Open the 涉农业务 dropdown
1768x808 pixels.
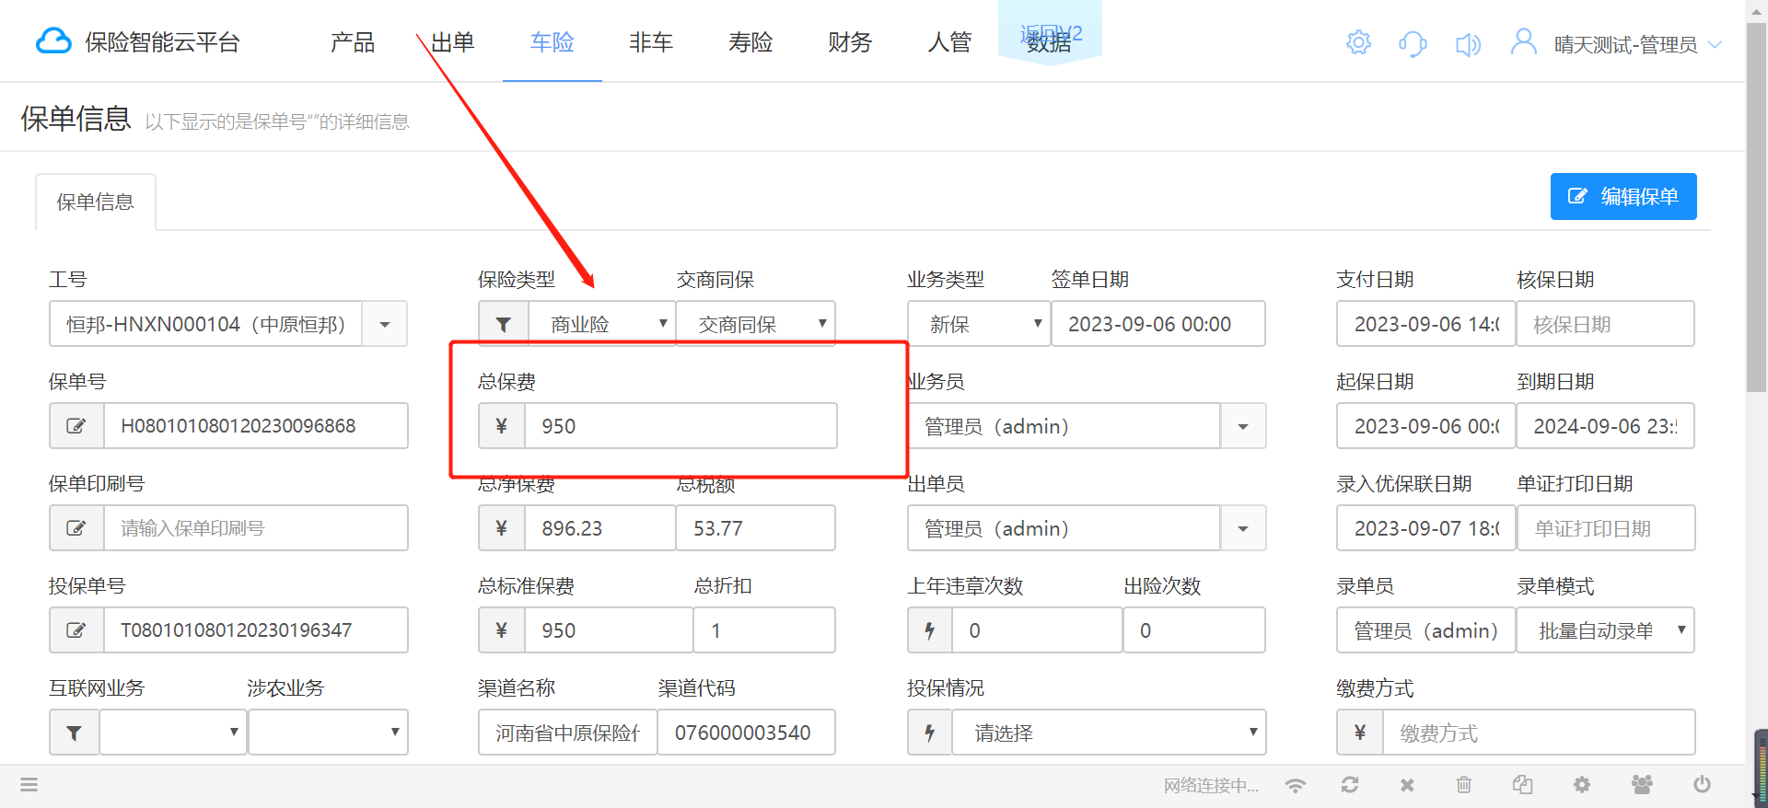click(328, 733)
